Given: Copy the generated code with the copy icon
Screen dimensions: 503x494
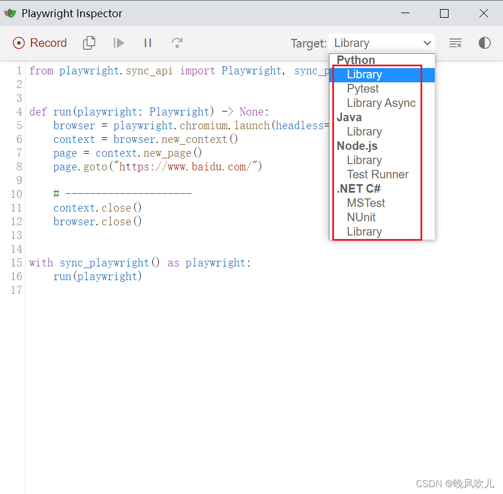Looking at the screenshot, I should pyautogui.click(x=89, y=43).
